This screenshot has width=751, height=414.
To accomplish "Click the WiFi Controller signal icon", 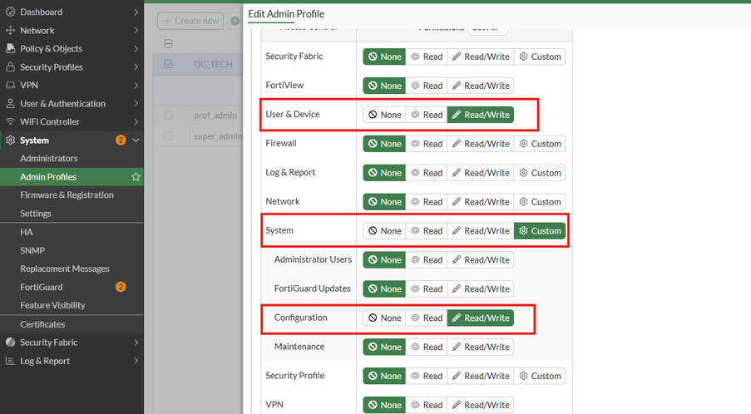I will (10, 122).
